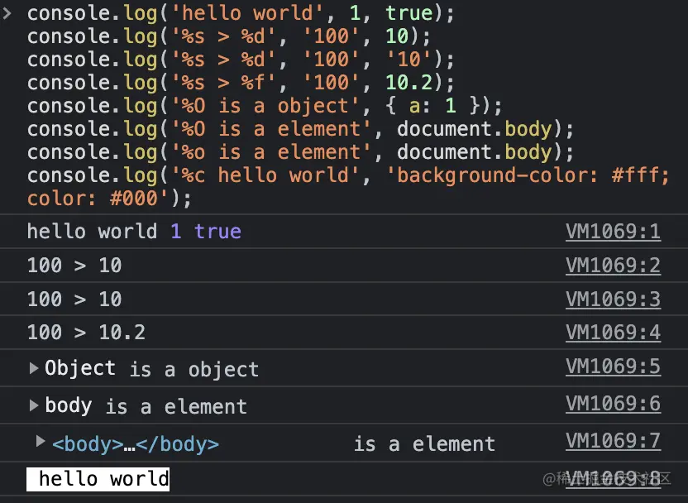Open source link VM1069:7
The height and width of the screenshot is (503, 688).
613,441
